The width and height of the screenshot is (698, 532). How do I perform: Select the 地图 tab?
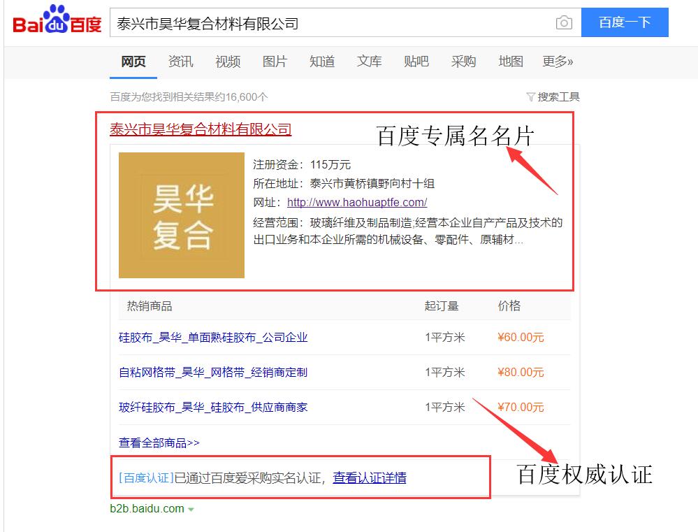511,62
